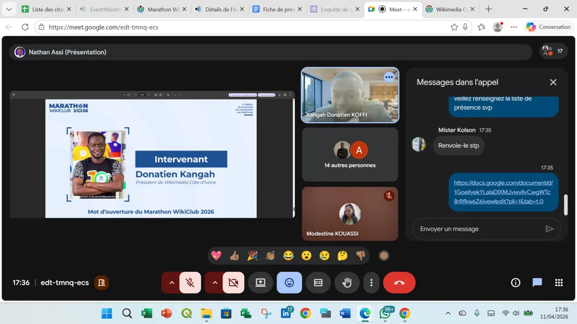This screenshot has height=324, width=577.
Task: Send the thumbs up reaction
Action: (234, 256)
